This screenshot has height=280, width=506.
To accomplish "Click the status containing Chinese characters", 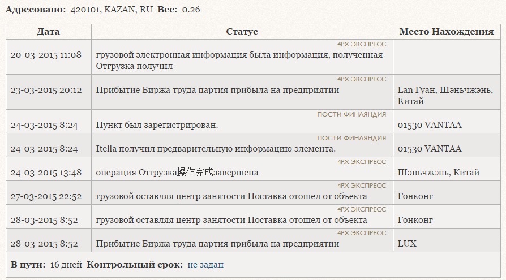I will pos(177,173).
